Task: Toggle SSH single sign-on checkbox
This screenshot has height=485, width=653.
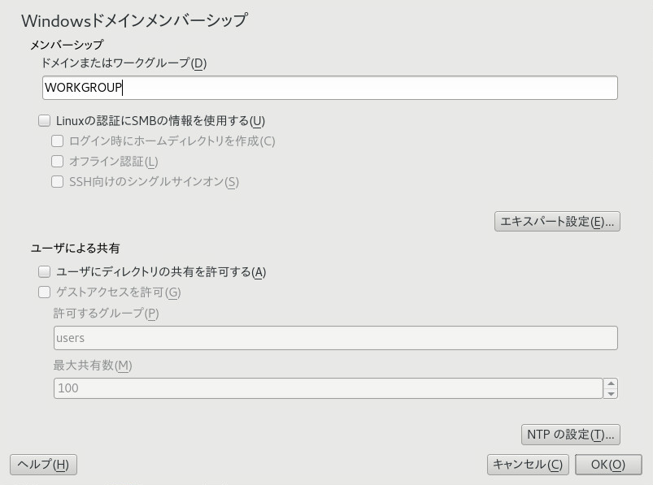Action: 58,182
